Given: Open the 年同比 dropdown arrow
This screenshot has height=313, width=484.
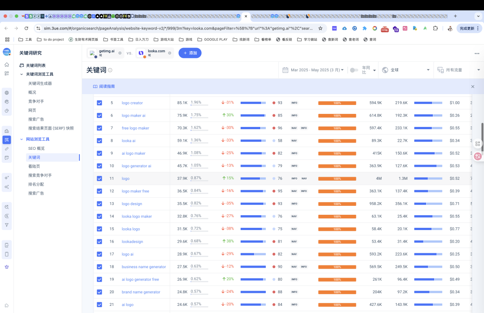Looking at the screenshot, I should (374, 70).
